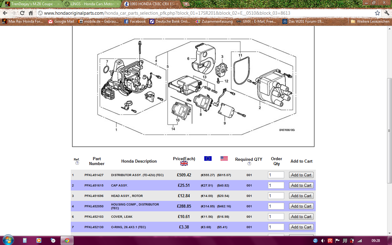This screenshot has width=392, height=245.
Task: Select part number PFKL451615
Action: pos(94,186)
